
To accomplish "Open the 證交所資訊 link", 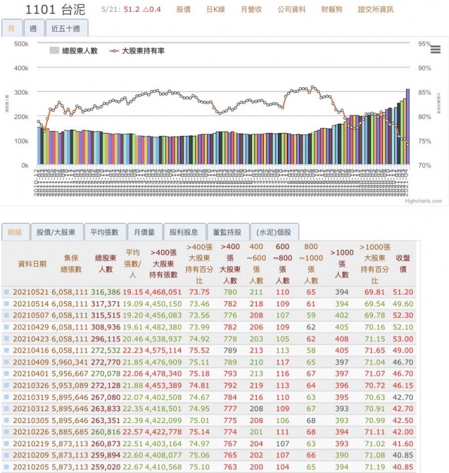I will tap(375, 9).
